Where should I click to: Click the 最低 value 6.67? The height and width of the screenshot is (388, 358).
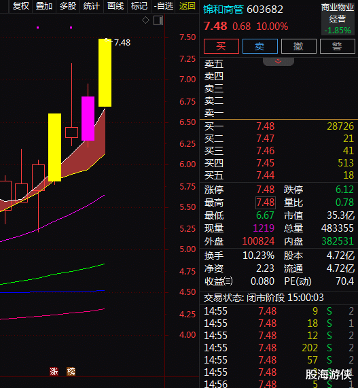click(x=265, y=215)
